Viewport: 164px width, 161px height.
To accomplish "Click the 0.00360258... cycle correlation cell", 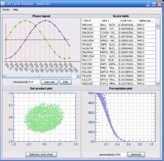I will tap(128, 25).
